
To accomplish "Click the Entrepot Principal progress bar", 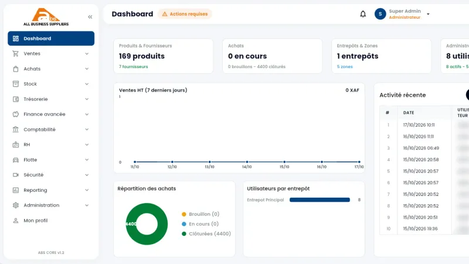I will (x=320, y=200).
